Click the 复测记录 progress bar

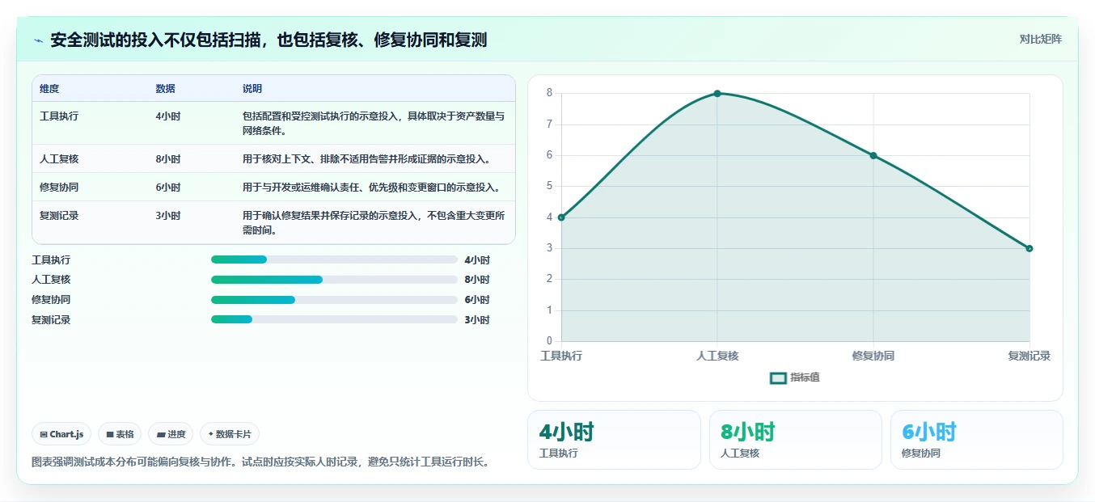[x=334, y=319]
